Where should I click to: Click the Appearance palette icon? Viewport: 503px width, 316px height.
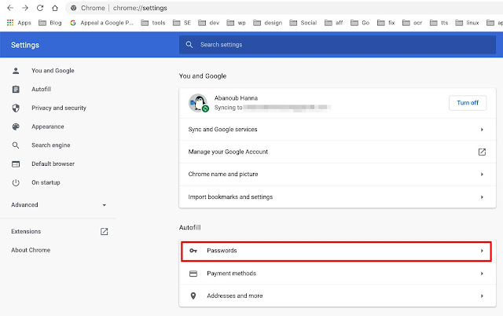[15, 127]
